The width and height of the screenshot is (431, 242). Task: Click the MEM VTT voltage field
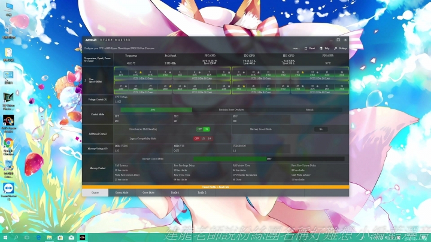coord(202,151)
